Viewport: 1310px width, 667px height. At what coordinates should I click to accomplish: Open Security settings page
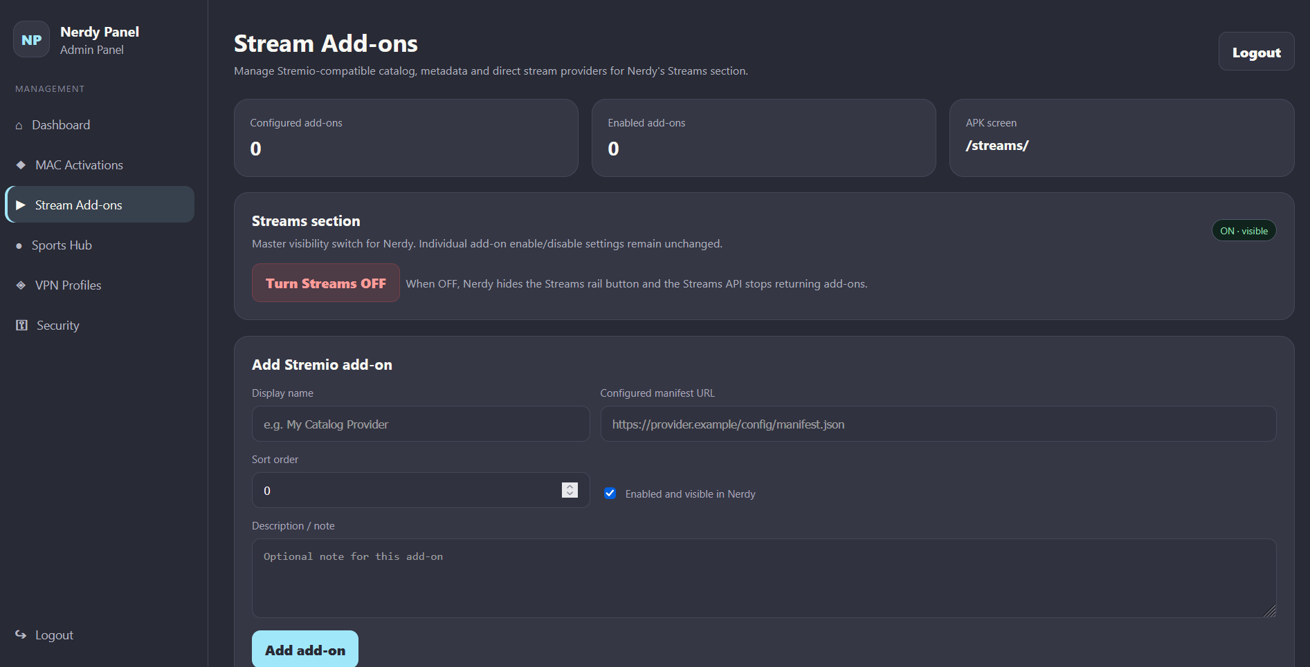(x=100, y=326)
